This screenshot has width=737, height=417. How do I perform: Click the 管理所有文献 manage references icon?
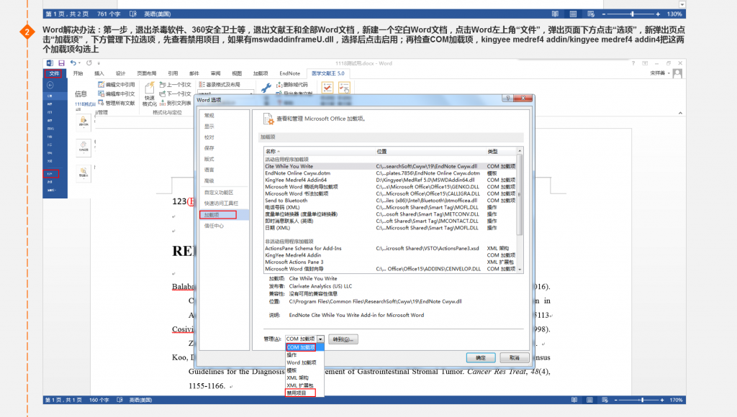[x=100, y=103]
